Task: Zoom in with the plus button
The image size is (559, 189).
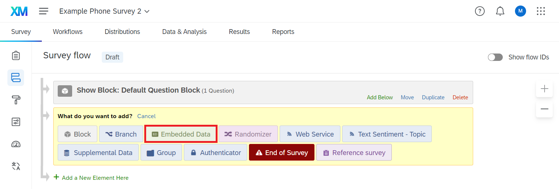Action: [x=544, y=89]
